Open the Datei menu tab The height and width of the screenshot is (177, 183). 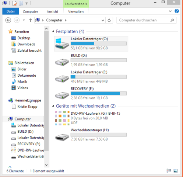tap(11, 11)
